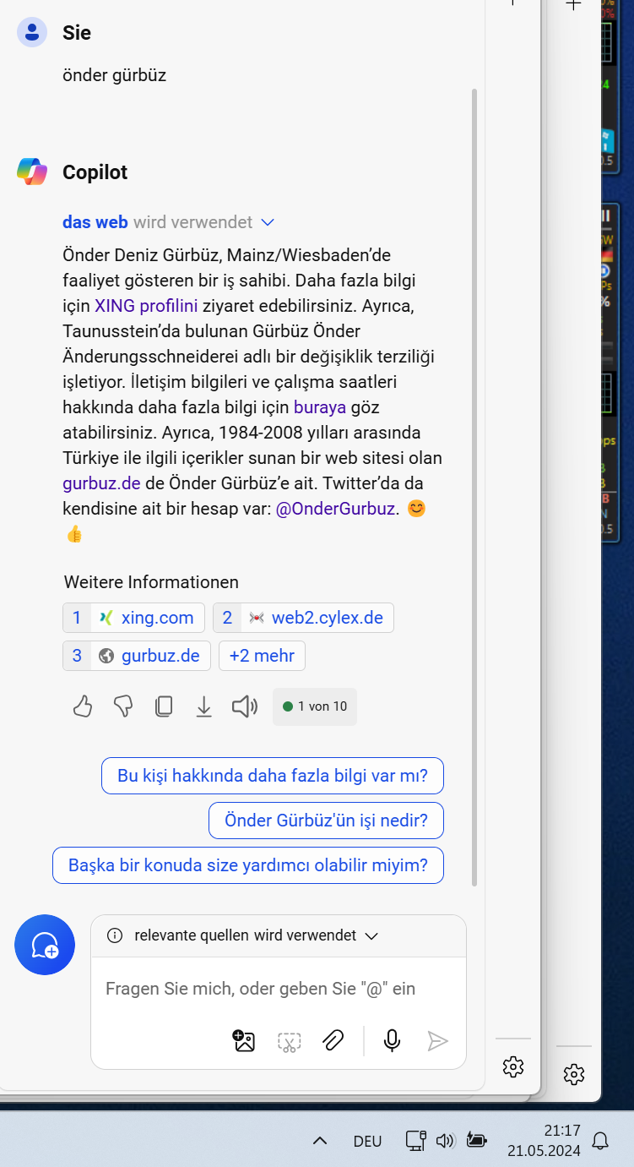Click the '1 von 10' counter
The width and height of the screenshot is (634, 1167).
click(315, 706)
